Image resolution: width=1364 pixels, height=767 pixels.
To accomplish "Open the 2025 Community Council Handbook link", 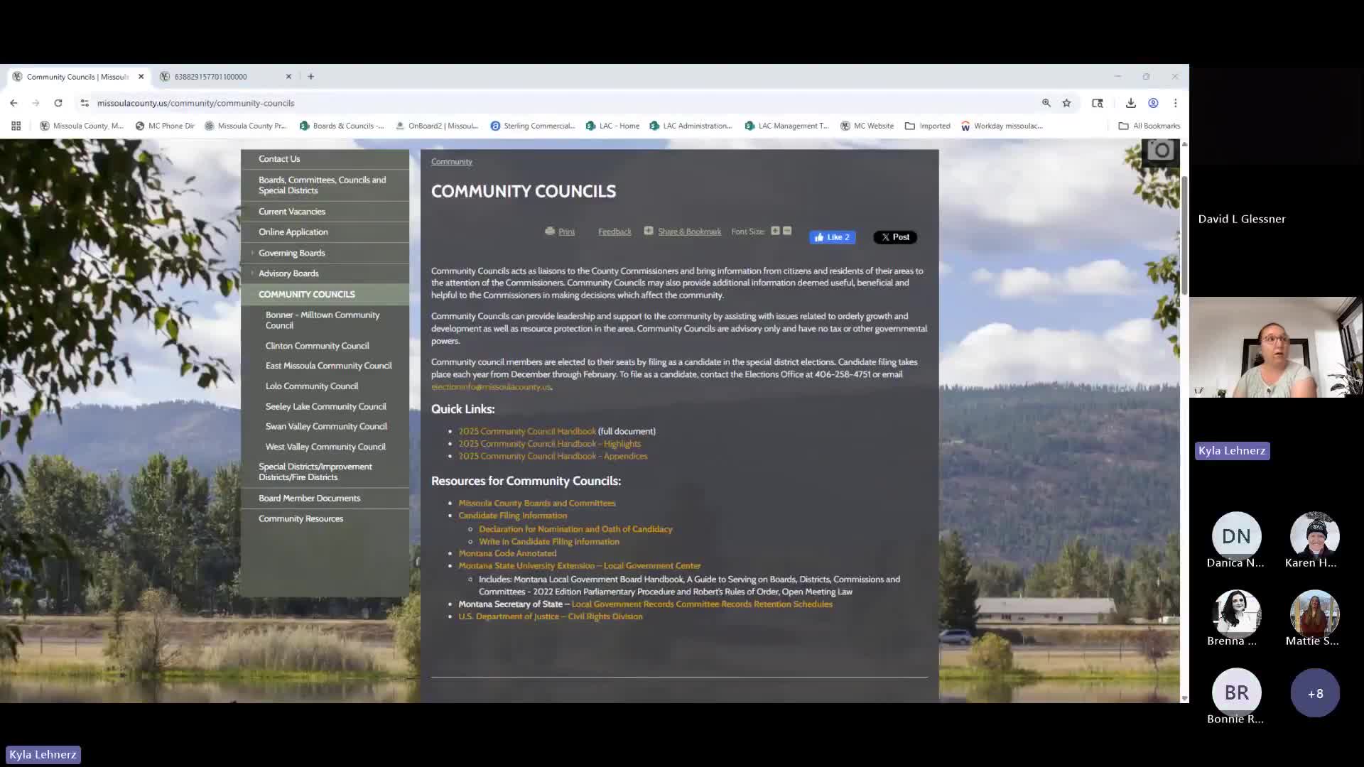I will coord(526,431).
